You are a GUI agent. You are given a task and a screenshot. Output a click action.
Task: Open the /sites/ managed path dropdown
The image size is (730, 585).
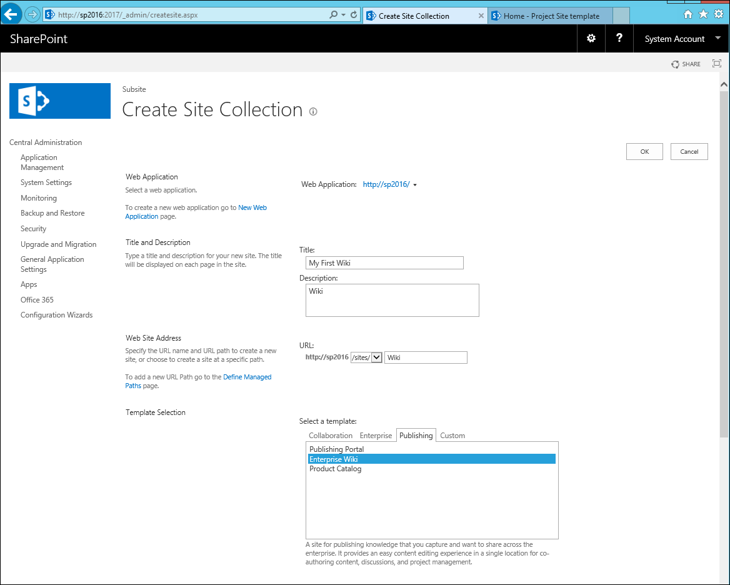[366, 357]
